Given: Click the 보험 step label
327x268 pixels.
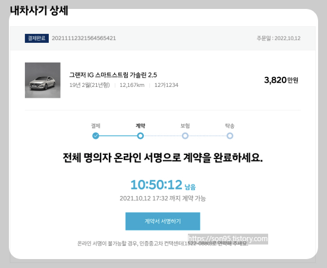Looking at the screenshot, I should (185, 126).
